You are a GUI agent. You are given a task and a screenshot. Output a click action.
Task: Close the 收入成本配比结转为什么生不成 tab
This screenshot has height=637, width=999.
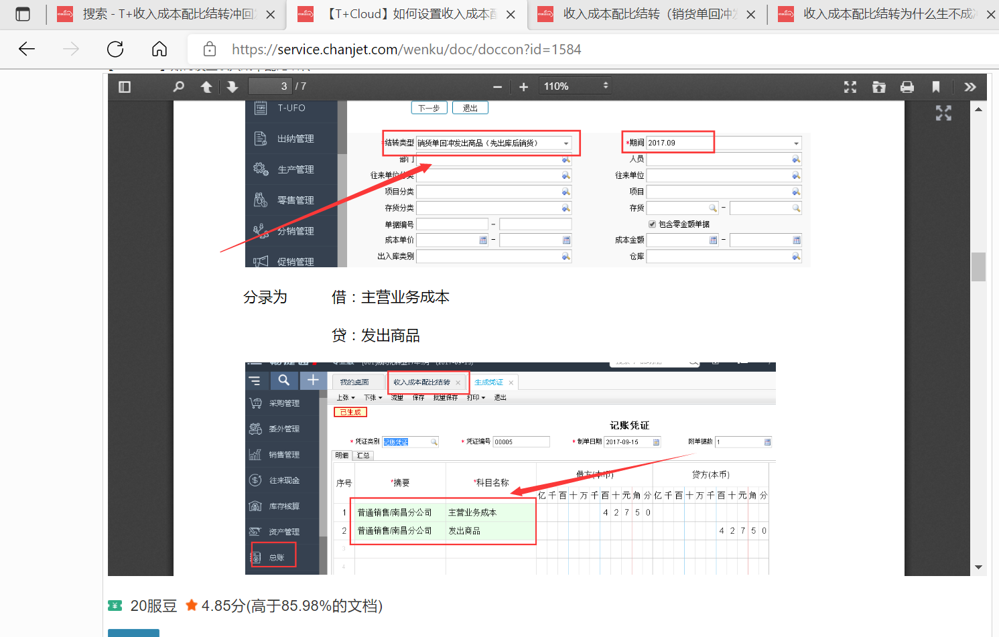click(x=990, y=15)
